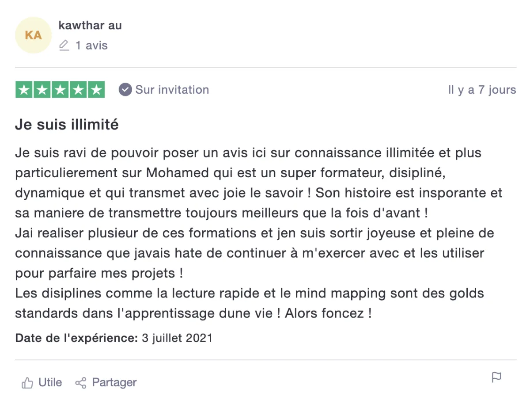Click the Il y a 7 jours timestamp
The image size is (530, 408).
coord(482,90)
